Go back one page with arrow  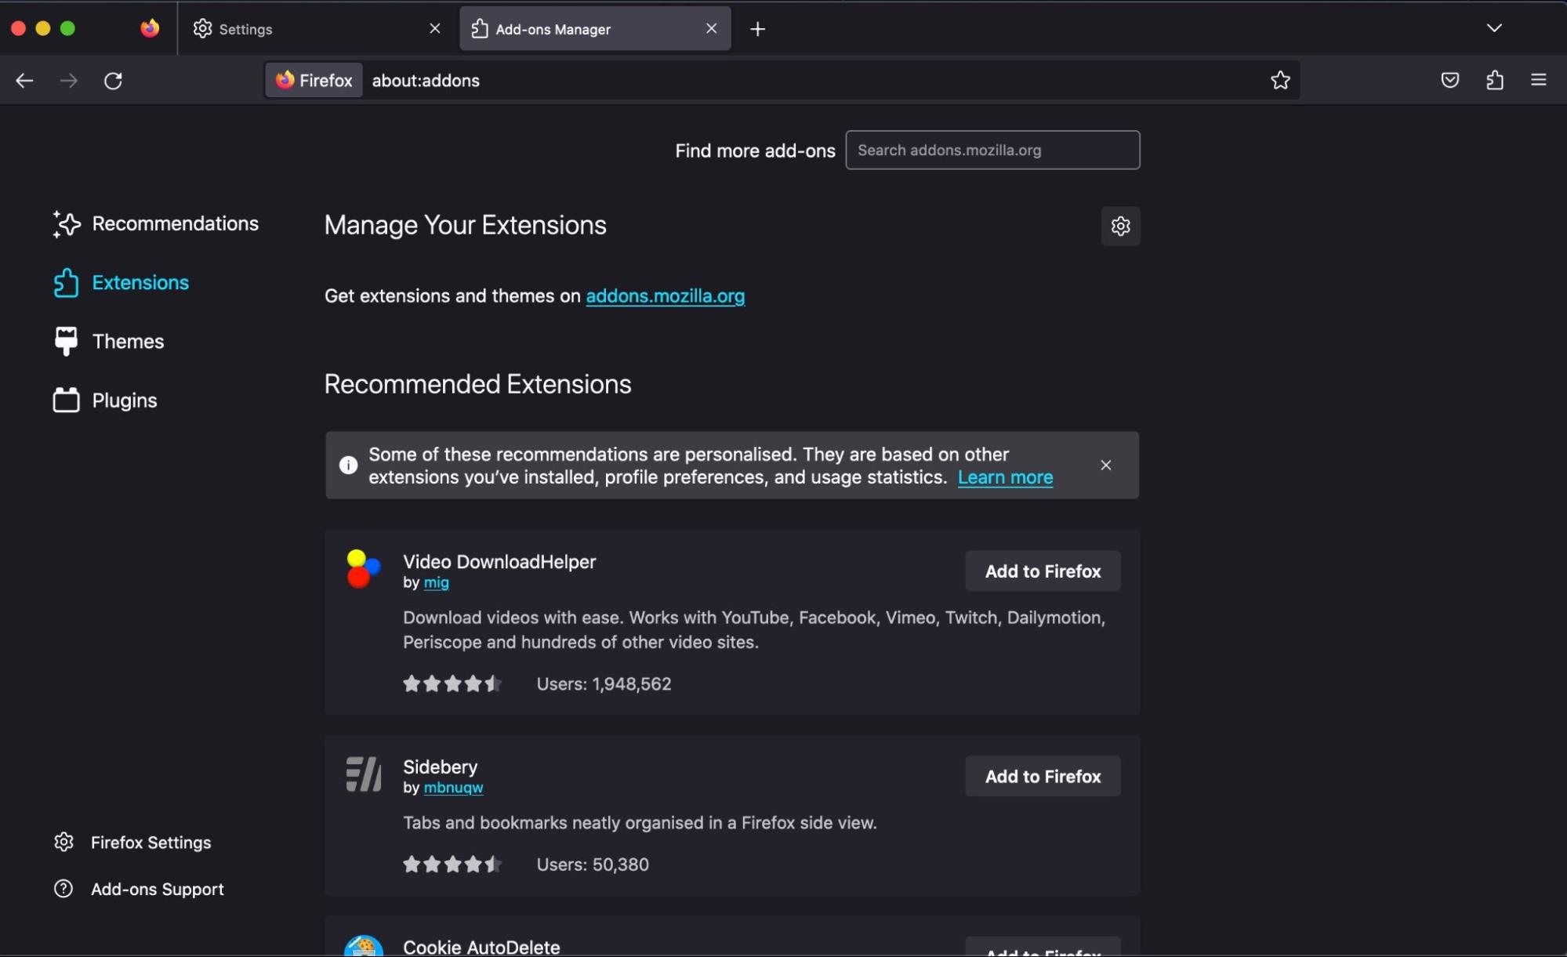coord(24,80)
